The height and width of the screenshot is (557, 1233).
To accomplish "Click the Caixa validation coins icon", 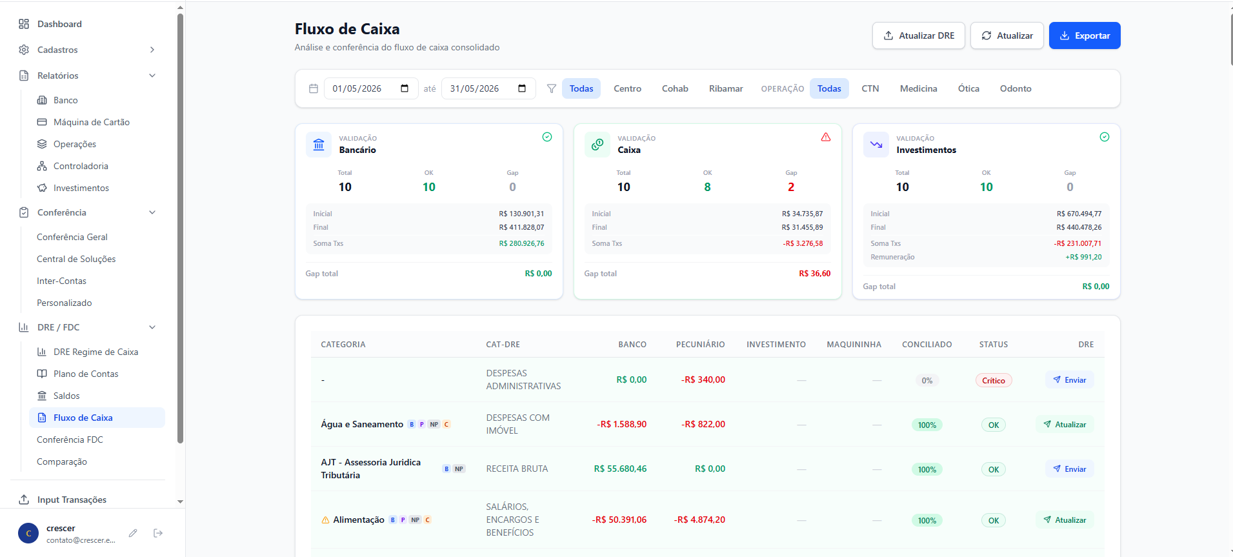I will (597, 145).
